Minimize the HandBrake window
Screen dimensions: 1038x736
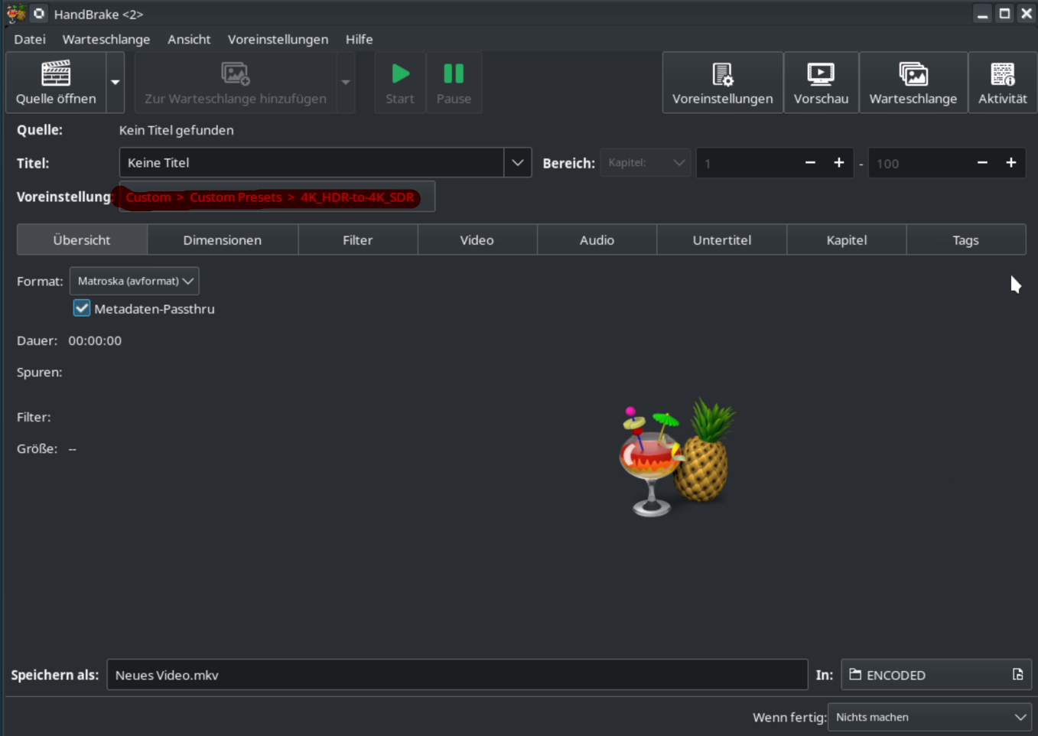coord(983,14)
